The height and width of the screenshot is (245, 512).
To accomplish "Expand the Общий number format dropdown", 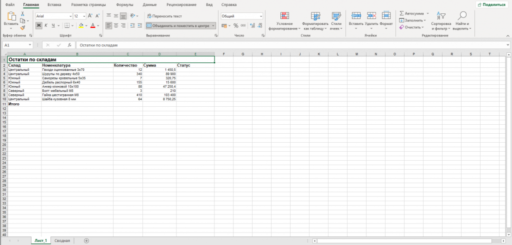I will [x=261, y=16].
